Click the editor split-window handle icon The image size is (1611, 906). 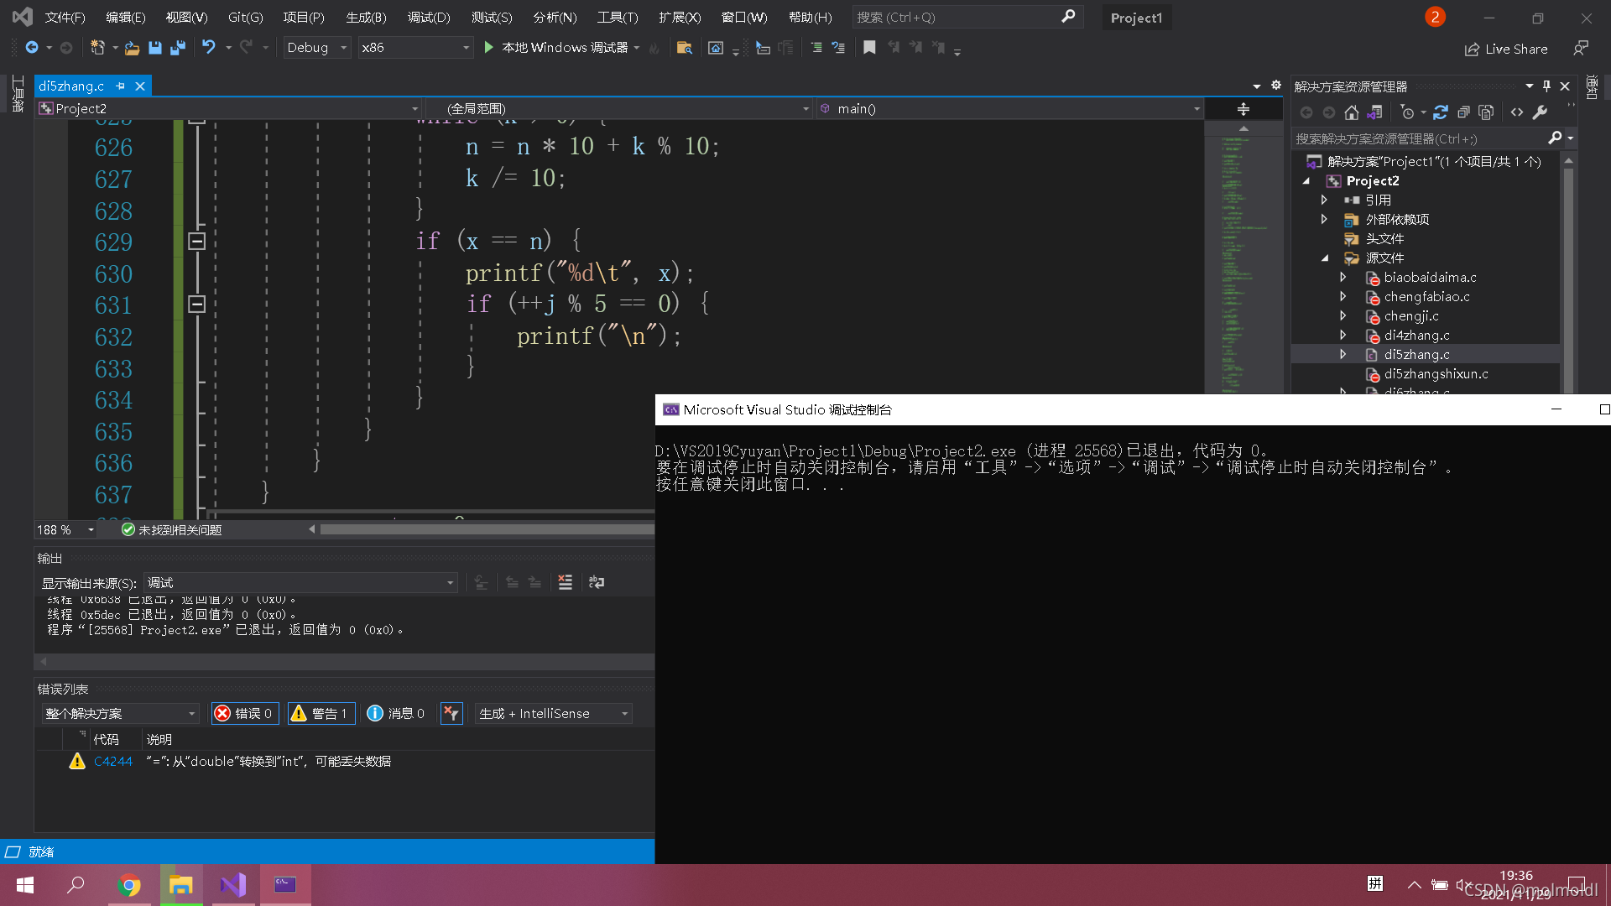pos(1243,109)
